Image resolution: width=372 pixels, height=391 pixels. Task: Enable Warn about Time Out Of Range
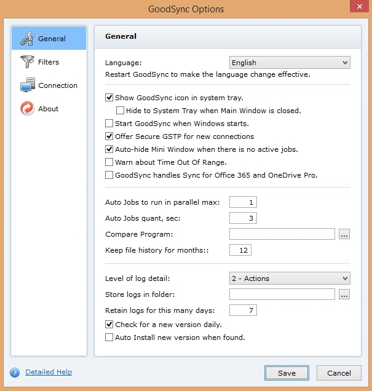pos(109,162)
